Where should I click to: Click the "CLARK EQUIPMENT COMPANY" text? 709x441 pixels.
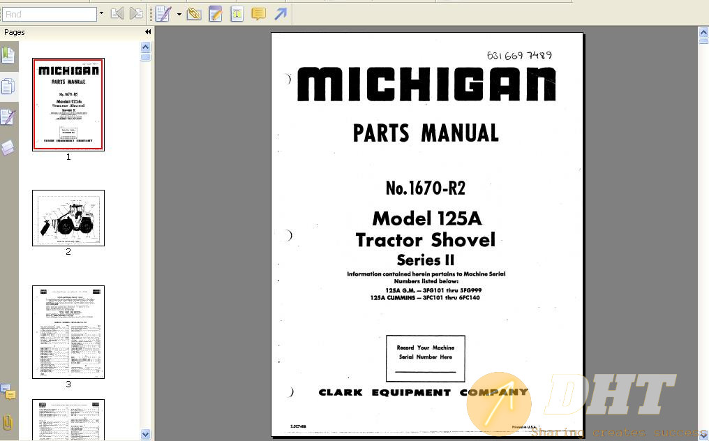pos(423,393)
